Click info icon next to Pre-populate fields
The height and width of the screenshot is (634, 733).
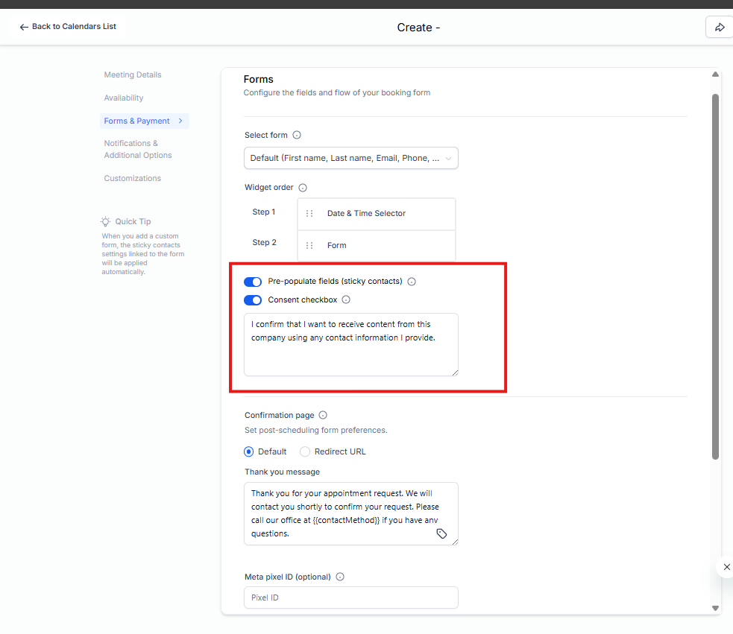point(412,282)
